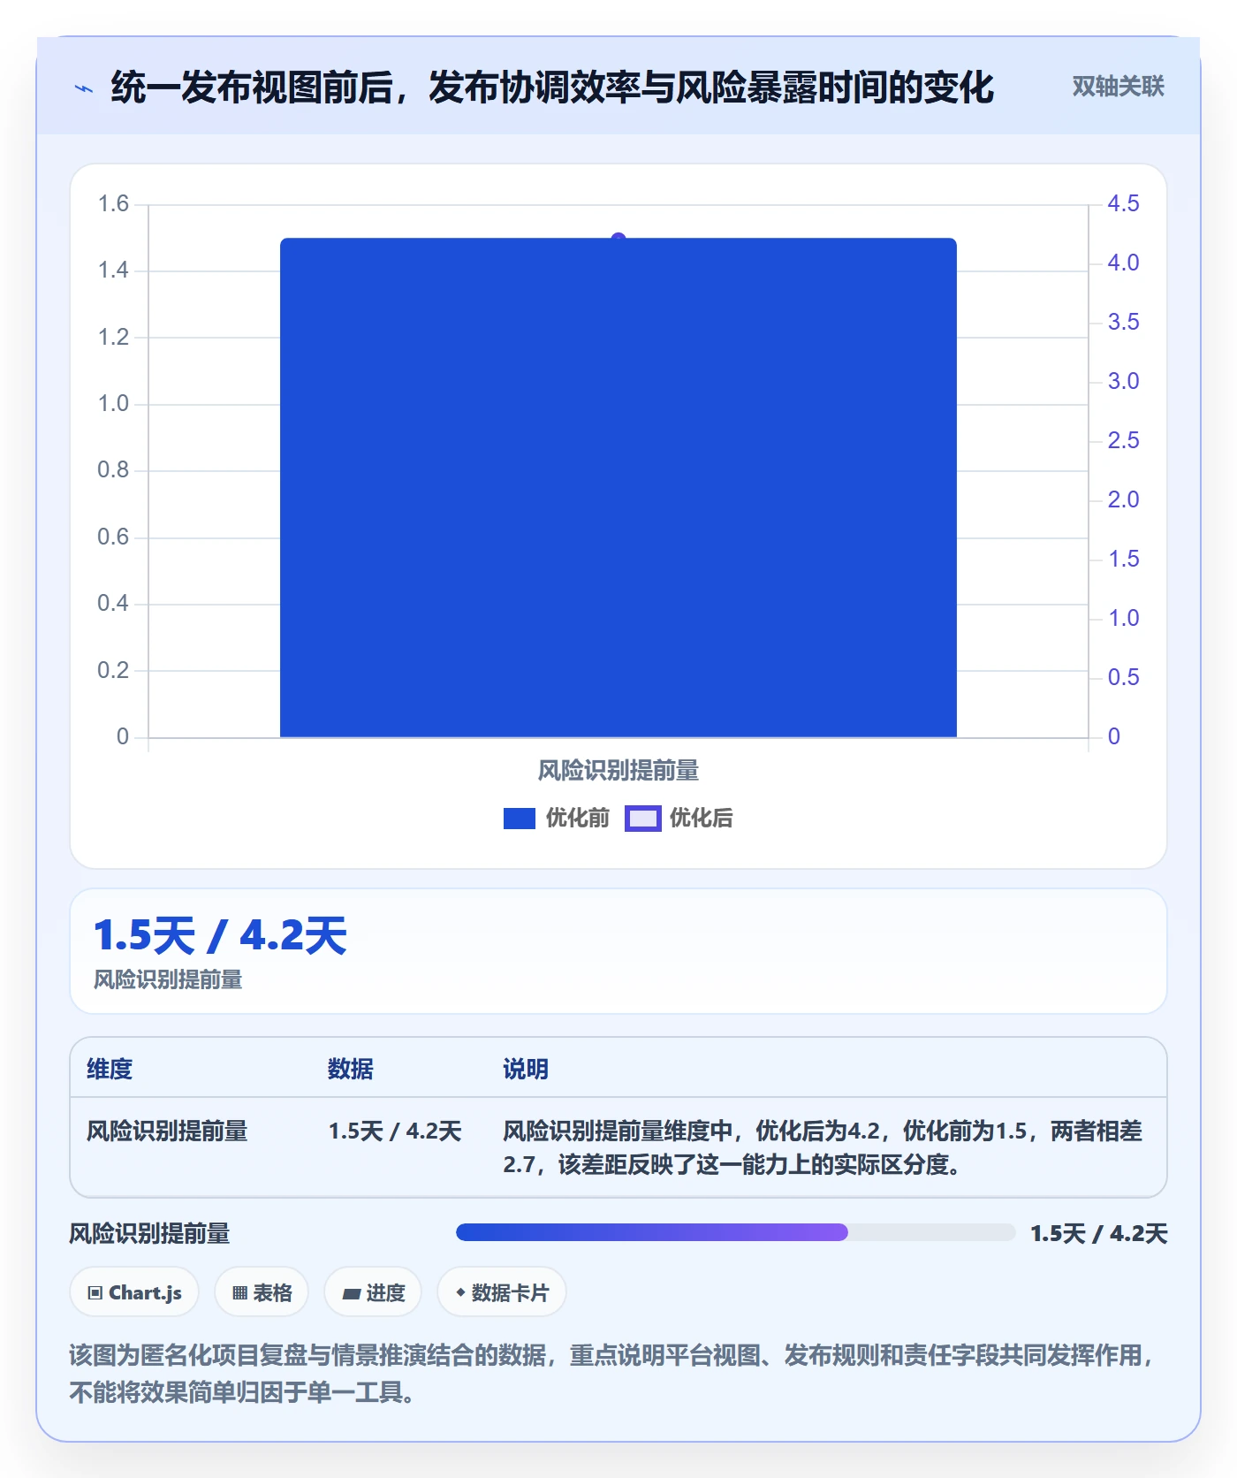Click the 风险识别提前量 x-axis label
The image size is (1237, 1478).
coord(618,771)
